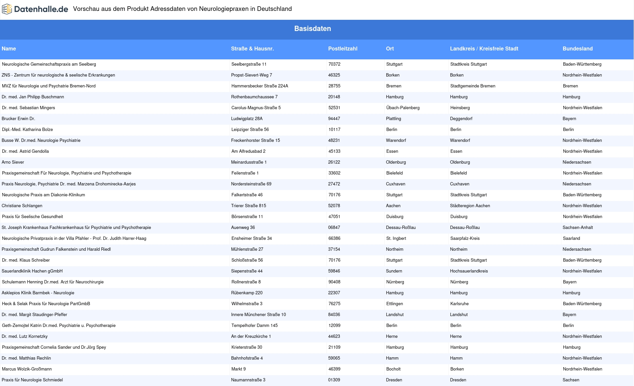The width and height of the screenshot is (634, 386).
Task: Click ZNS - Zentrum für neurologische Erkrankungen
Action: 58,75
